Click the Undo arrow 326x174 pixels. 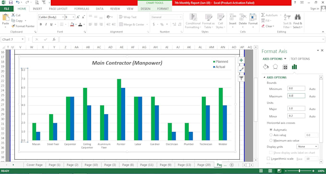[18, 2]
